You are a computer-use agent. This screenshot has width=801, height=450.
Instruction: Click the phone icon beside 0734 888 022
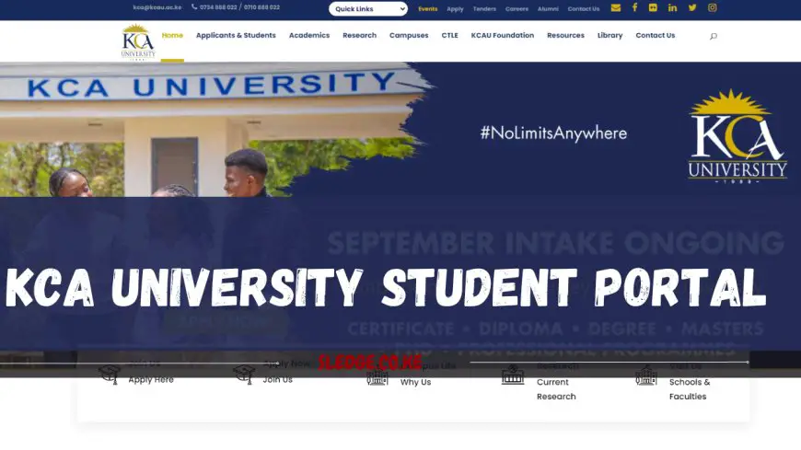(194, 7)
